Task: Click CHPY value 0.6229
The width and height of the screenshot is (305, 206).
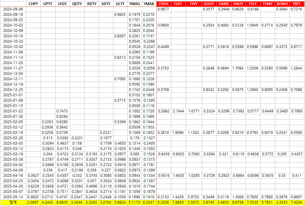Action: coord(33,186)
